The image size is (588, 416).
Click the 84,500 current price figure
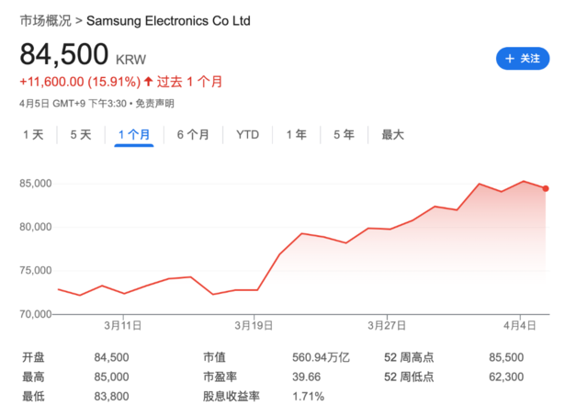pyautogui.click(x=64, y=54)
